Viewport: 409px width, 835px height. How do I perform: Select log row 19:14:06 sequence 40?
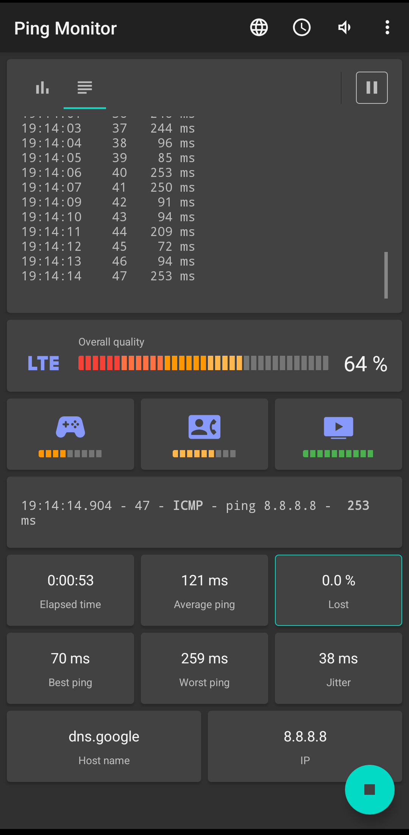(108, 173)
